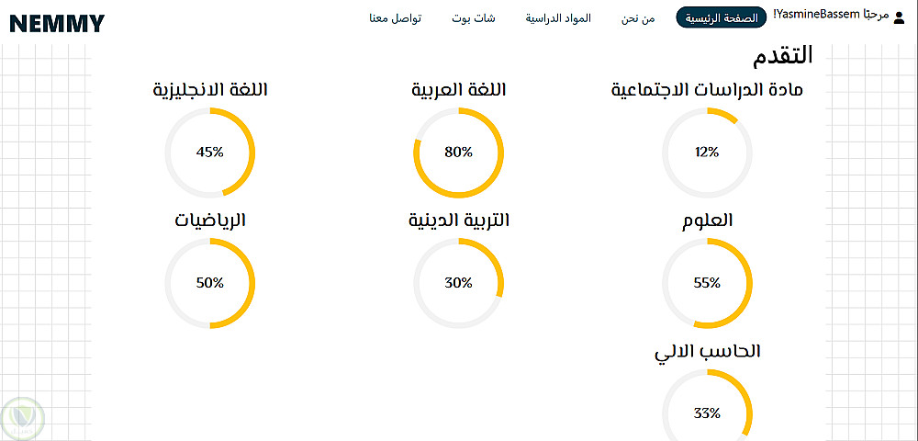Click the 33% computer progress ring
918x441 pixels.
pyautogui.click(x=707, y=413)
